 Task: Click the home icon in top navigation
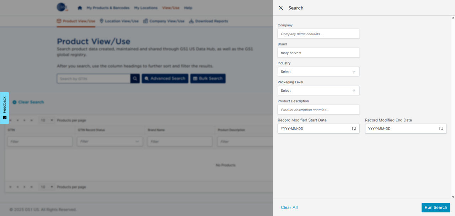pos(80,8)
